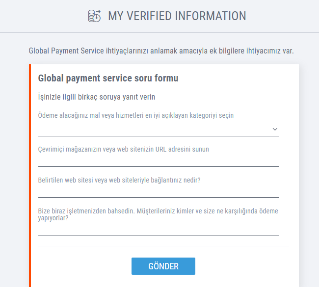Open the goods or services category combo box
The height and width of the screenshot is (287, 319).
coord(159,130)
